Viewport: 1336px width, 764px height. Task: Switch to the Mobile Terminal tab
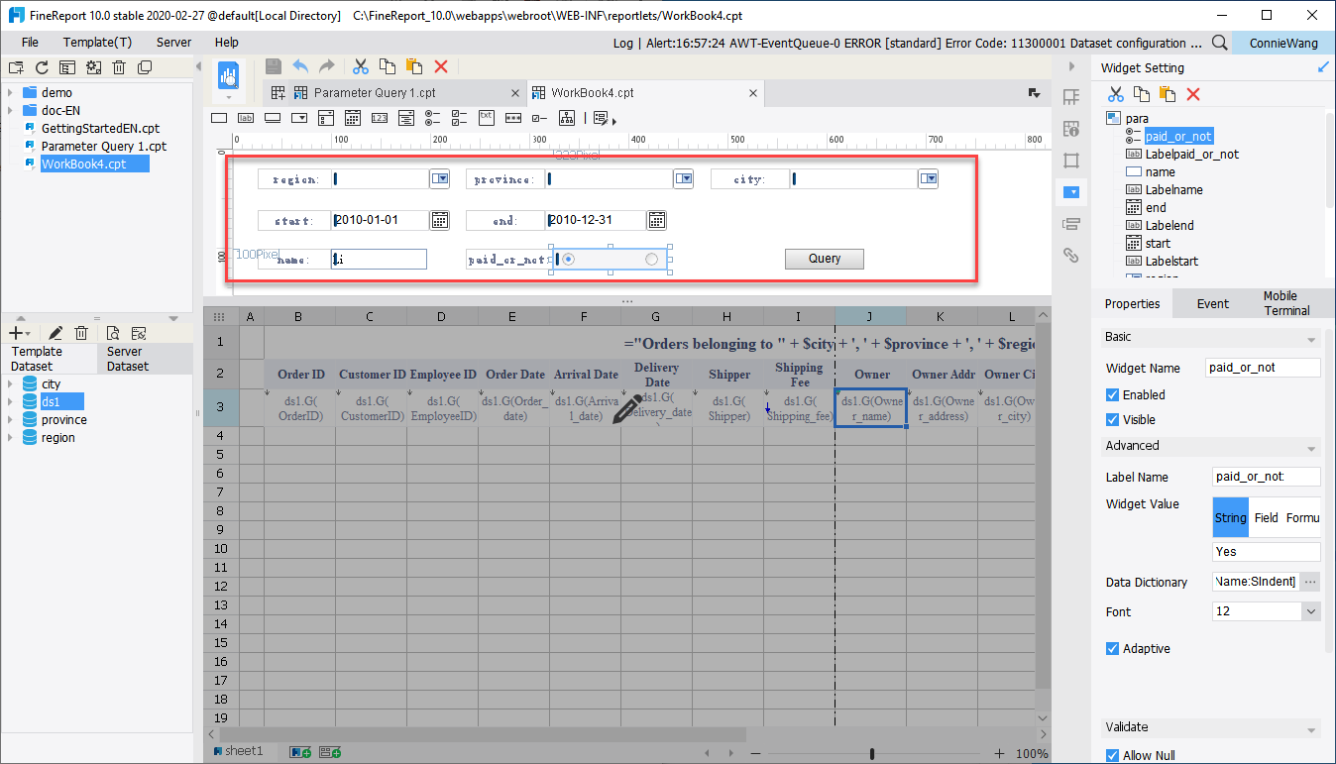coord(1286,303)
